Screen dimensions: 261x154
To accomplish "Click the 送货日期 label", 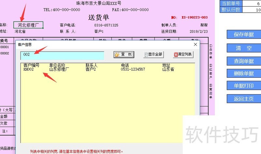I will pos(169,31).
